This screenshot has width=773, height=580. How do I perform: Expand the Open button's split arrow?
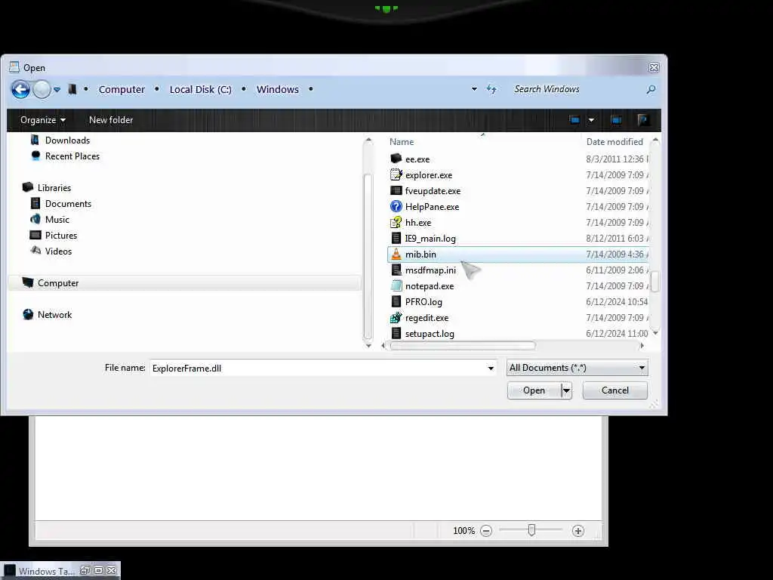(x=566, y=390)
